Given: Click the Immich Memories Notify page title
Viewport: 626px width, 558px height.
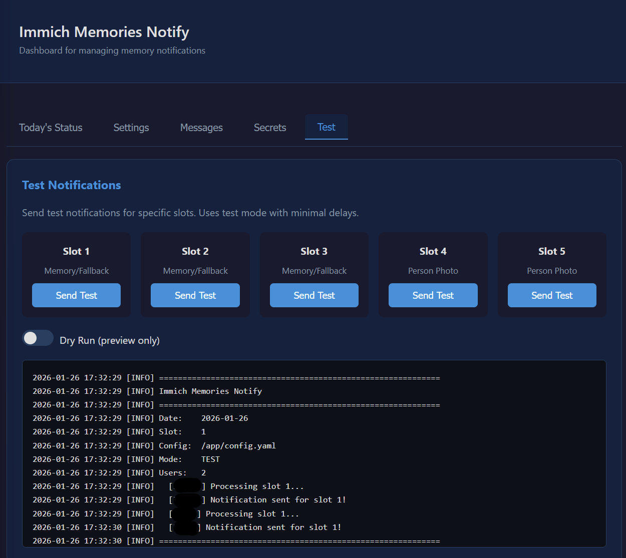Looking at the screenshot, I should [104, 32].
